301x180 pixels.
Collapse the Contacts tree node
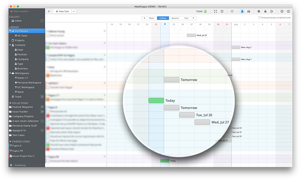tap(10, 45)
